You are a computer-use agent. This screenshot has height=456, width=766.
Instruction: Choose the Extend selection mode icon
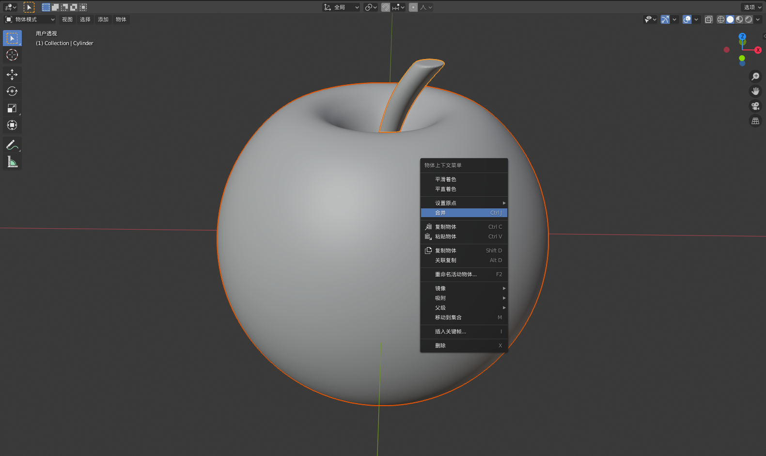(x=55, y=7)
